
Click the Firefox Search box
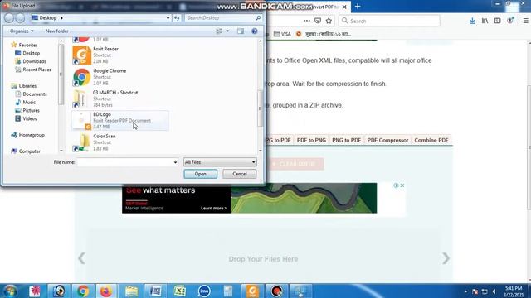[x=389, y=21]
